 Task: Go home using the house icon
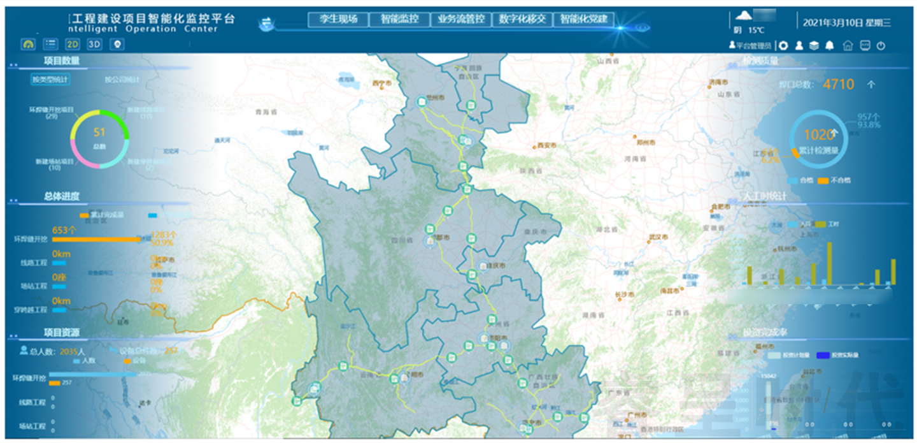[x=848, y=45]
